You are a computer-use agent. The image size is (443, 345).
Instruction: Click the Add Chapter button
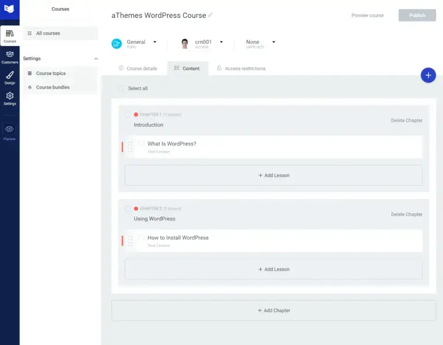(274, 310)
